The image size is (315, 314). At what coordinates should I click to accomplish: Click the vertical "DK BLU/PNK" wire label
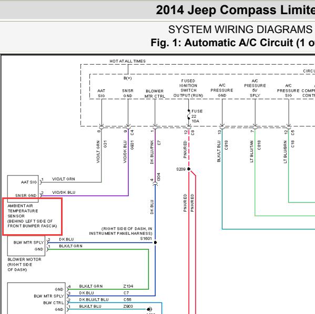point(152,152)
